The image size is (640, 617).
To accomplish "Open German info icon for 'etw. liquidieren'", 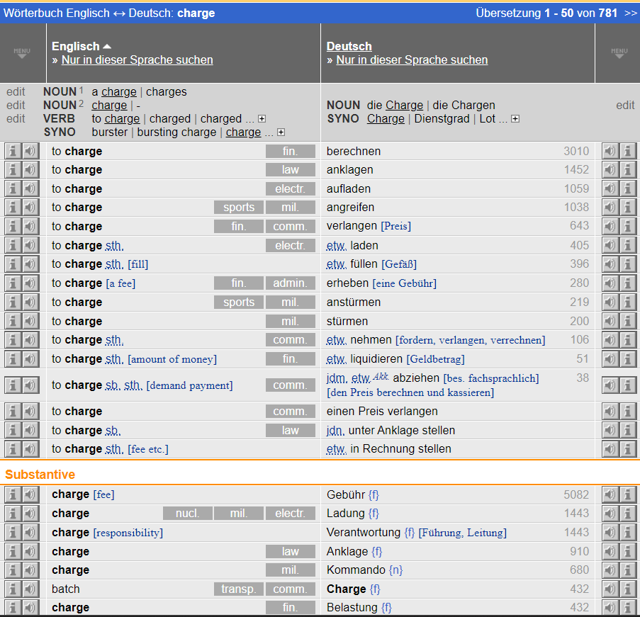I will tap(628, 359).
